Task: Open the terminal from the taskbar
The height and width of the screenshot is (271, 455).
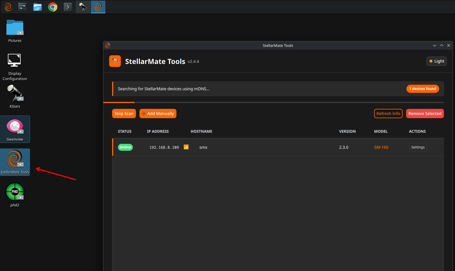Action: click(68, 7)
